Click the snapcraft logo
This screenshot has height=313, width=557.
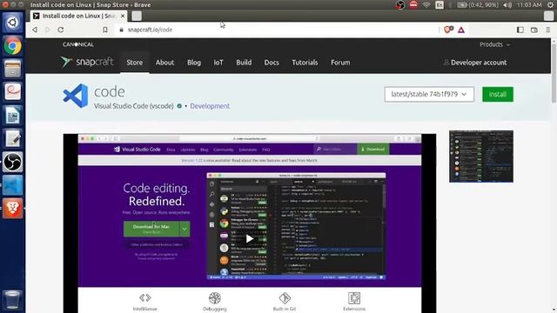point(87,62)
